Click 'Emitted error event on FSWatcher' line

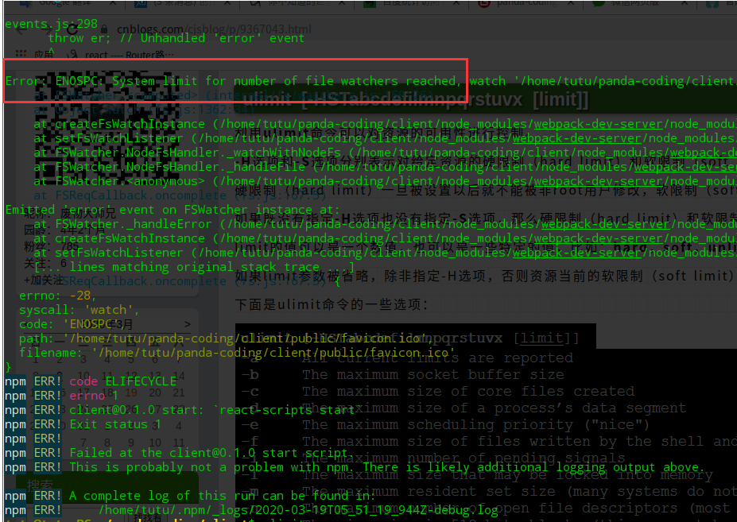pos(172,210)
